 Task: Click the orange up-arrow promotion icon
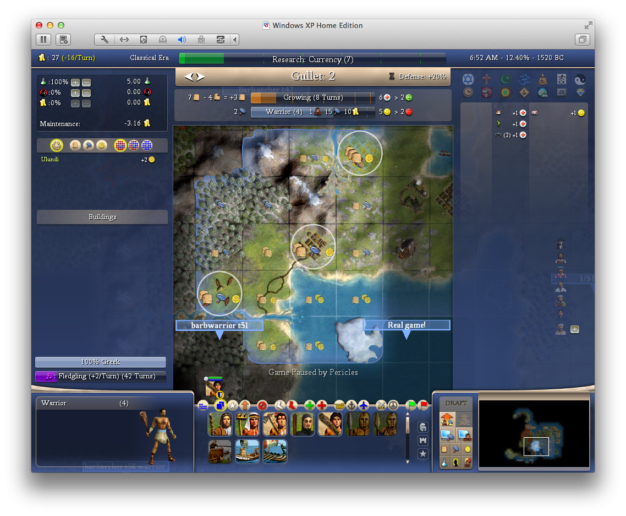(245, 406)
